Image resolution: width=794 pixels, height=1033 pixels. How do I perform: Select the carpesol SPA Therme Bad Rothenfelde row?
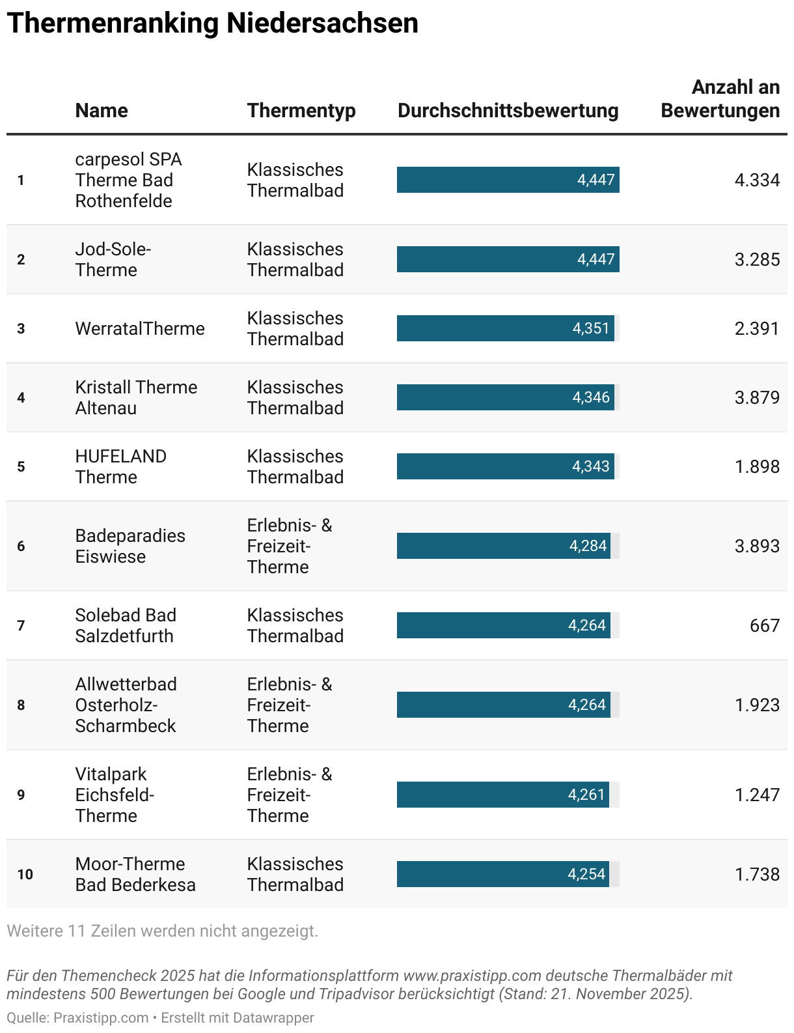tap(397, 180)
